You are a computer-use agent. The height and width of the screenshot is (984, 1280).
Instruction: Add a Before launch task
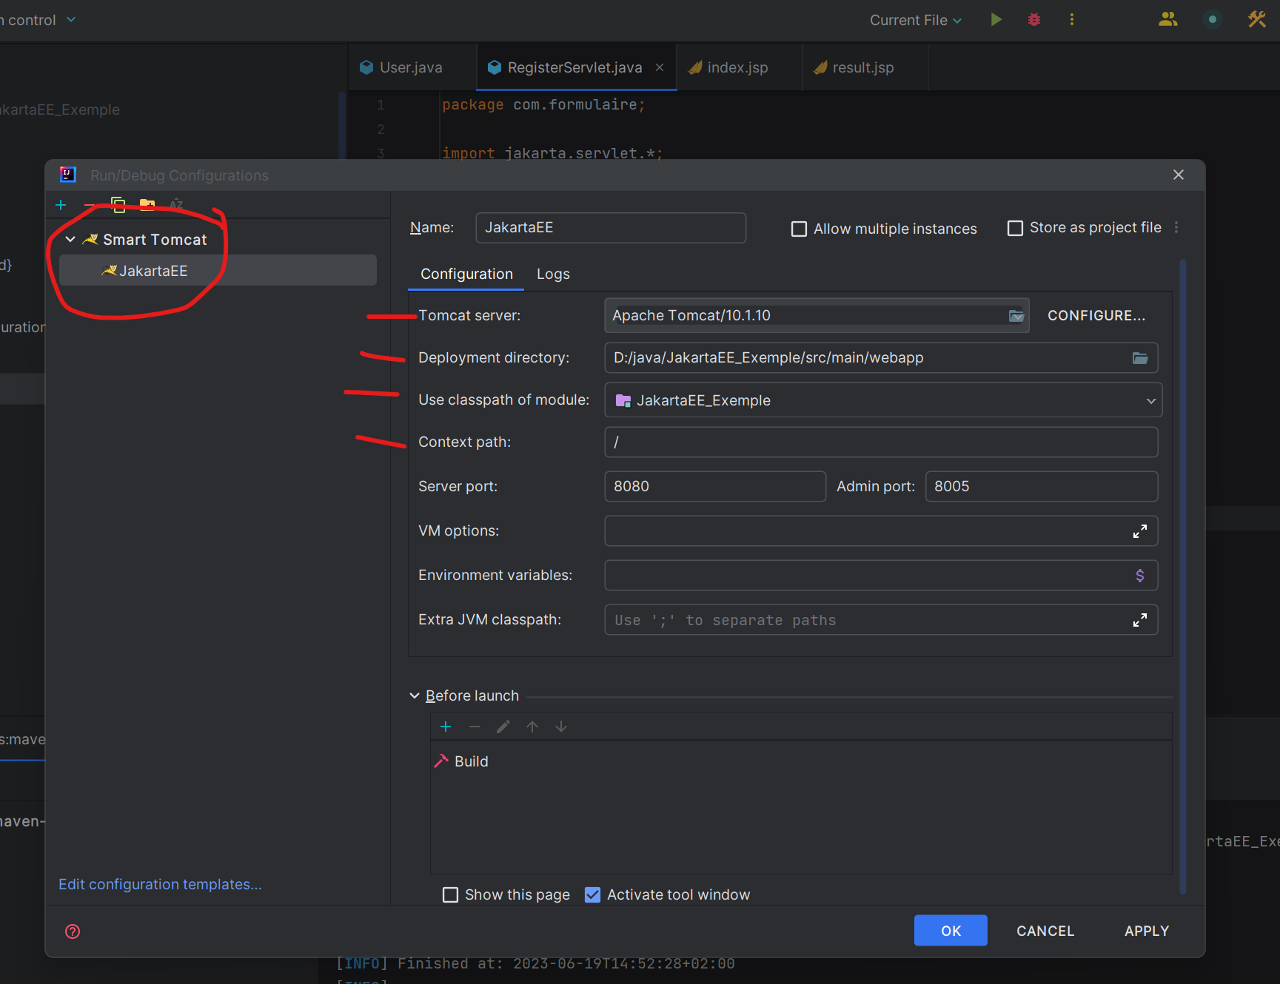click(446, 727)
